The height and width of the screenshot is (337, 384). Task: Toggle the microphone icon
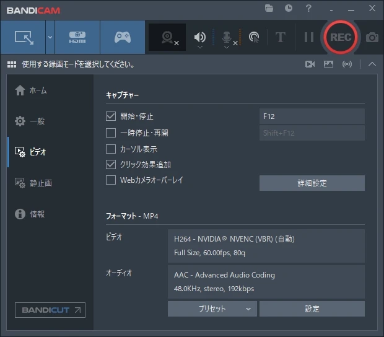pos(227,37)
